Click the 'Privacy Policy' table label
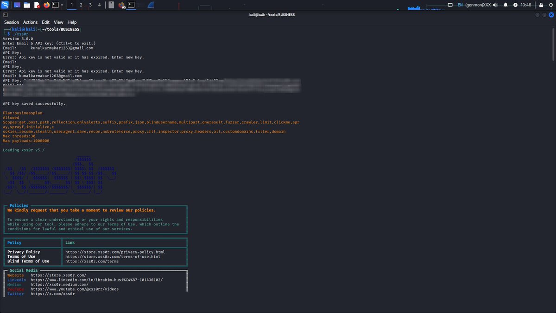The height and width of the screenshot is (313, 556). (24, 252)
